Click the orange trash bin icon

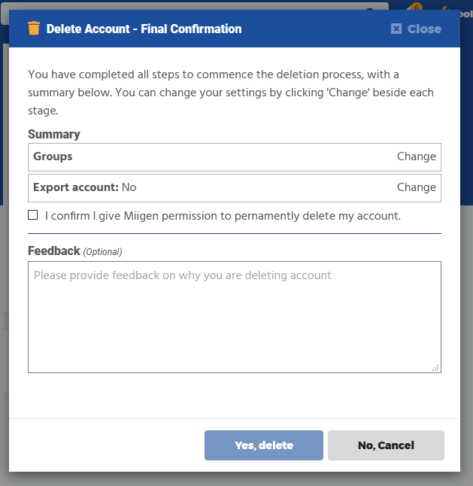(34, 29)
